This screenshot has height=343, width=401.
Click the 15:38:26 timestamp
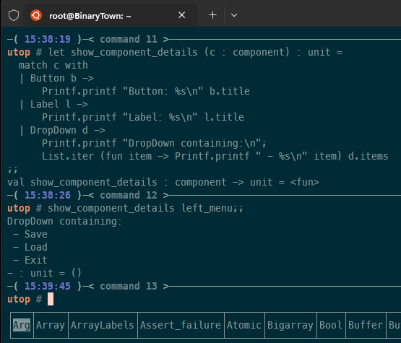point(48,195)
